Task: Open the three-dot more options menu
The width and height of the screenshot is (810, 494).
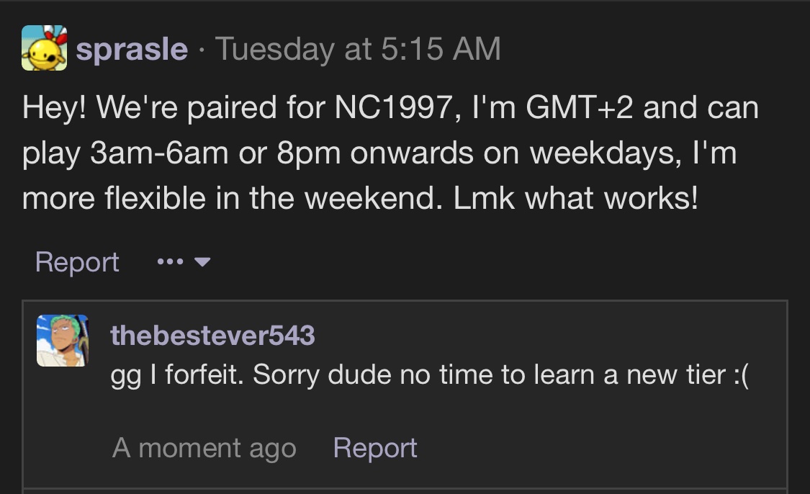Action: [x=170, y=262]
